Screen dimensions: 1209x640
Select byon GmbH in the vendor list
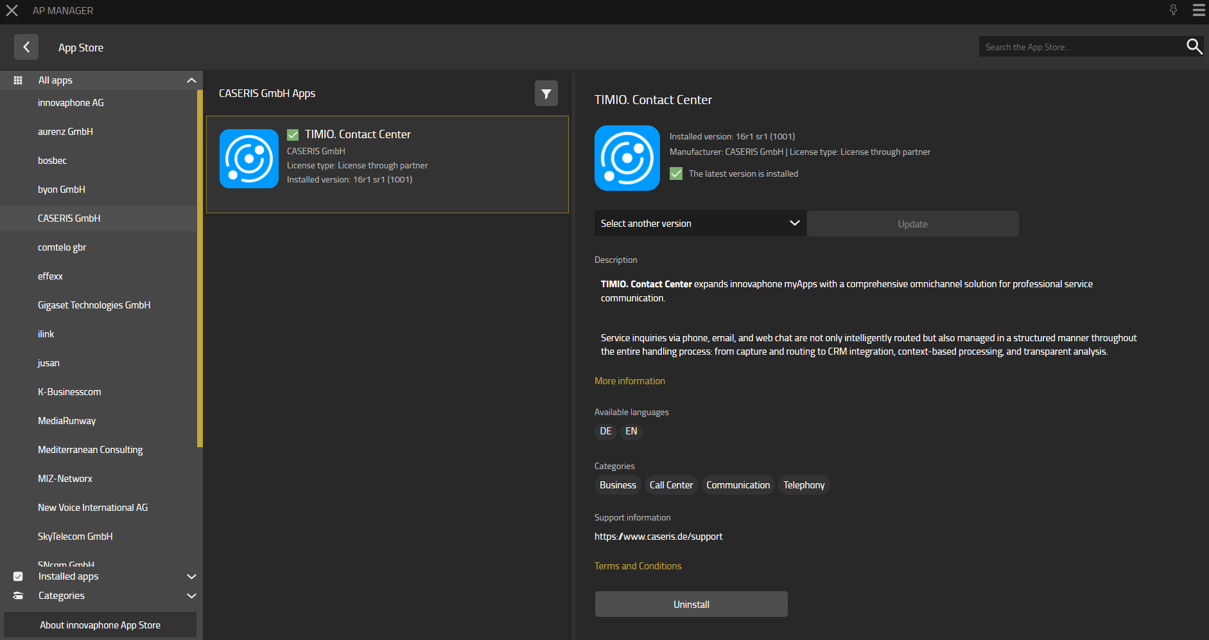(99, 190)
